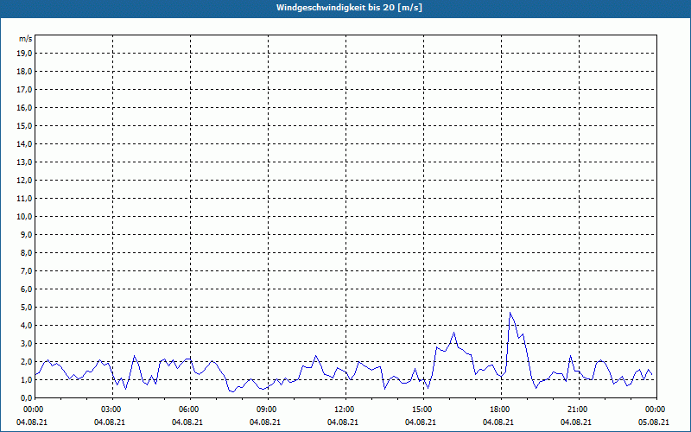Click the 12:00 time axis label
The width and height of the screenshot is (691, 432).
click(x=345, y=410)
